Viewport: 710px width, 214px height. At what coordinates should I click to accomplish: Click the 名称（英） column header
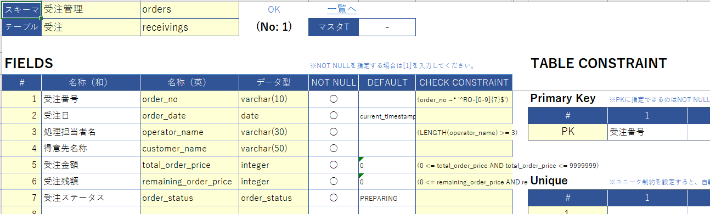(189, 82)
